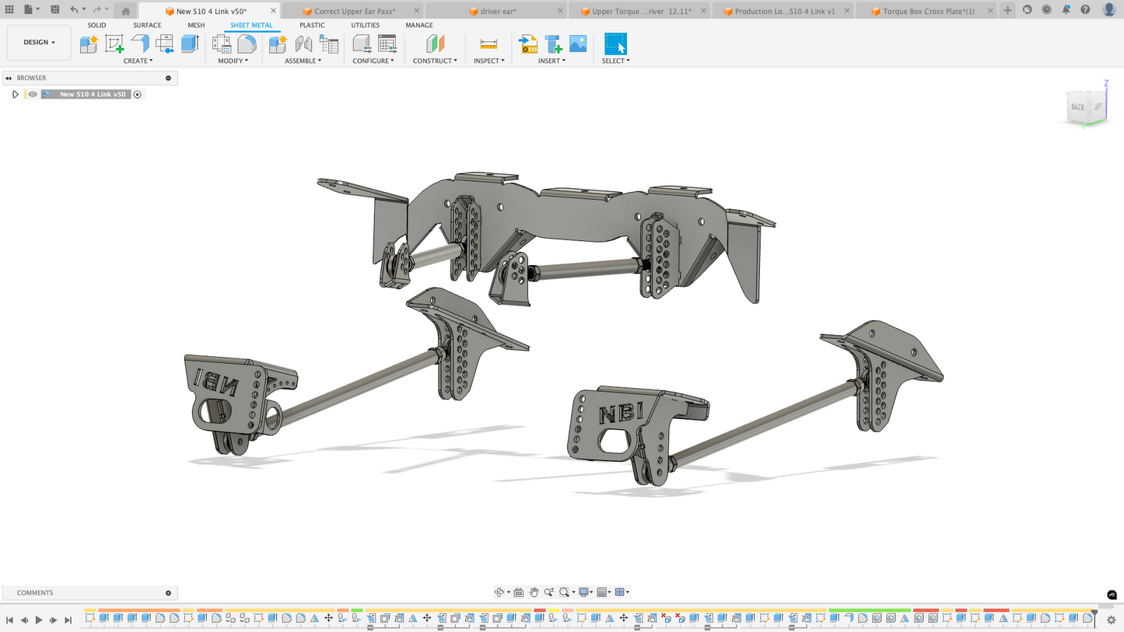
Task: Open the Grid and Snaps dropdown
Action: click(x=604, y=592)
